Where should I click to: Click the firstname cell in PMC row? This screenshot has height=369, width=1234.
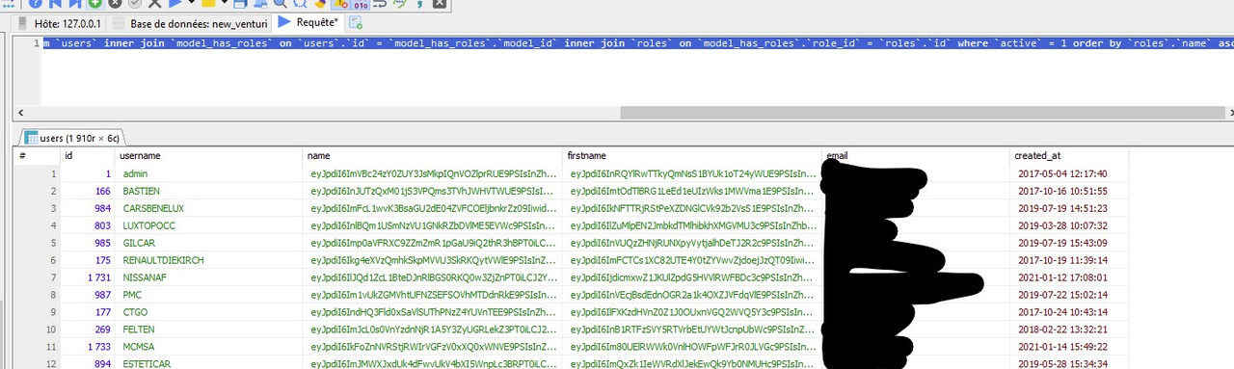click(x=692, y=294)
